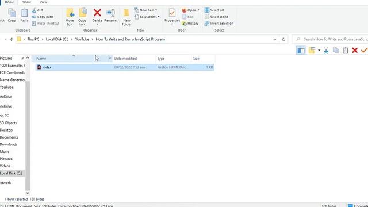Open 3D Objects in sidebar
This screenshot has height=207, width=368.
click(9, 123)
